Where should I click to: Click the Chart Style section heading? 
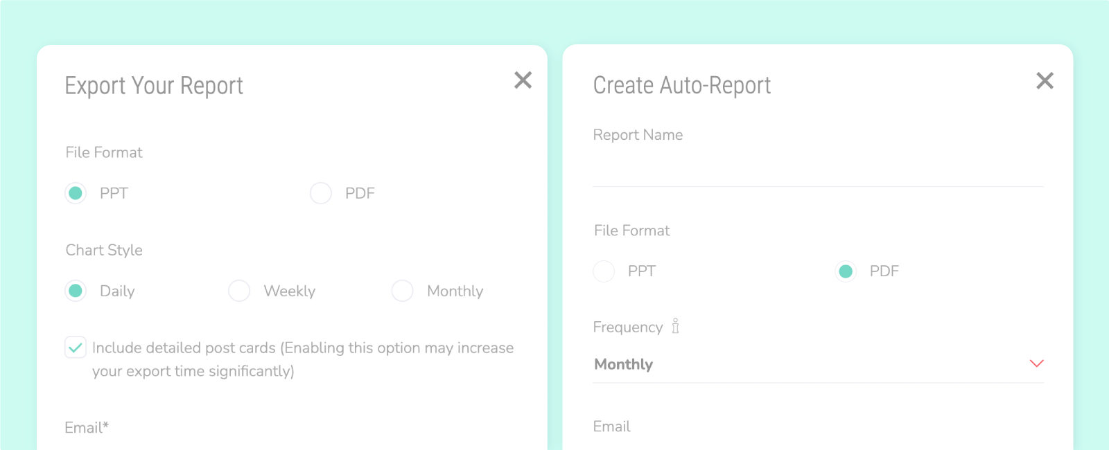tap(103, 250)
